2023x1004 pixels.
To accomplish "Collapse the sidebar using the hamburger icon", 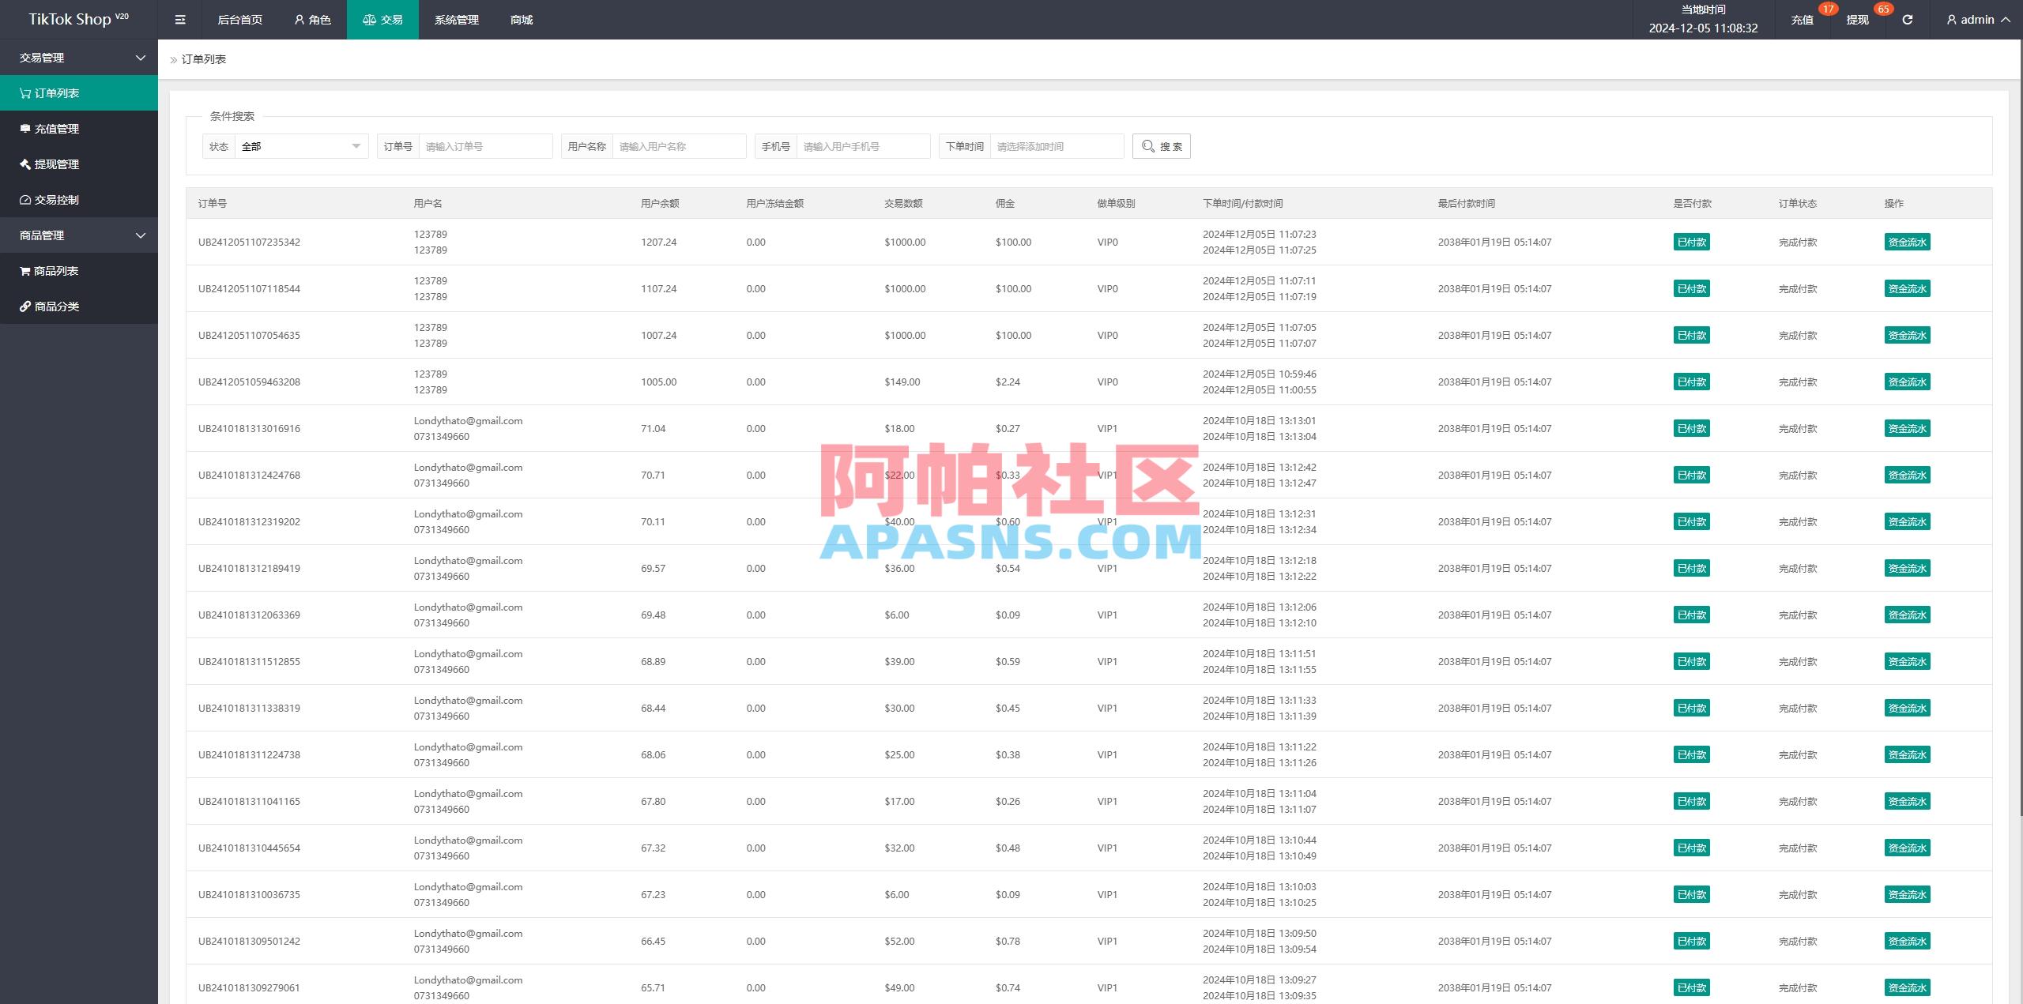I will (179, 19).
